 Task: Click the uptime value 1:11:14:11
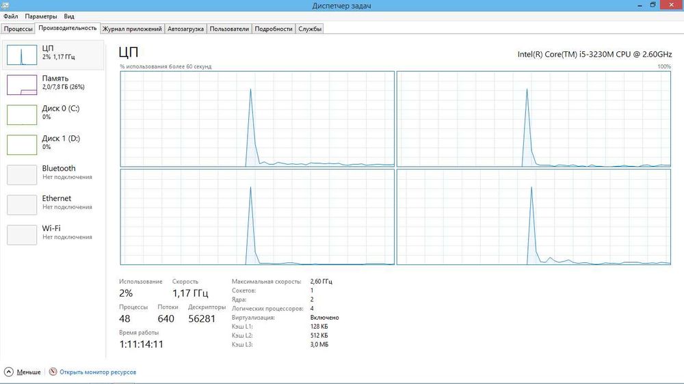(142, 344)
